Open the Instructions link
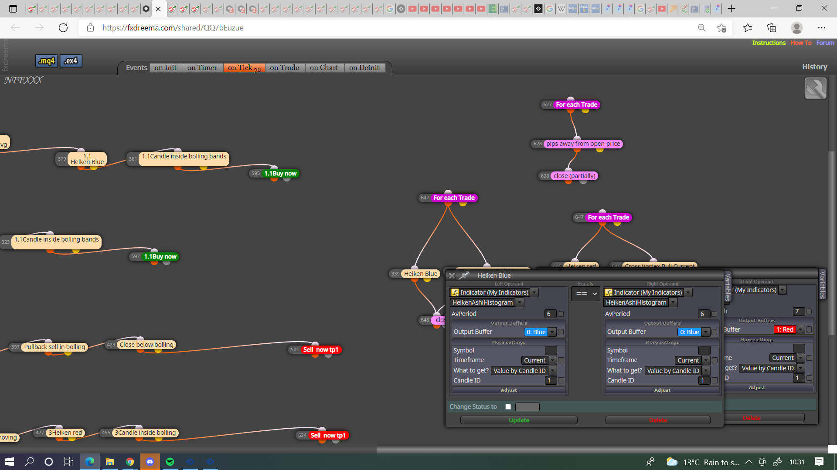 769,43
